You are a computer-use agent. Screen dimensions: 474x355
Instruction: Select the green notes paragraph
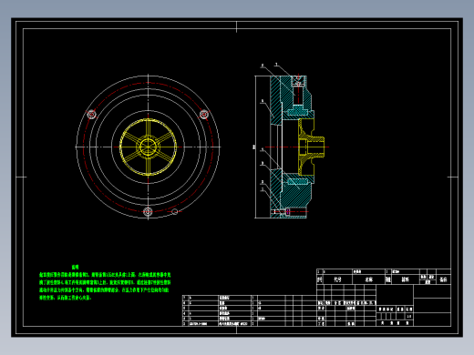coord(105,286)
